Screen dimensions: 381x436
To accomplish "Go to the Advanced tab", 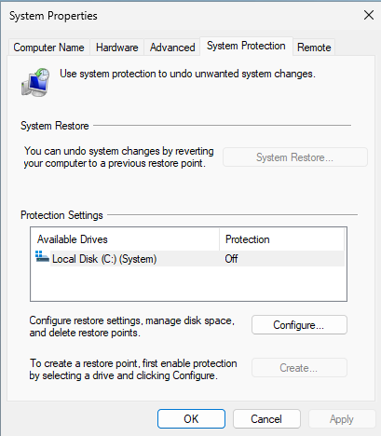I will [x=172, y=48].
